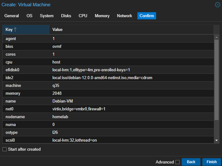Select the cores key cell
Image resolution: width=222 pixels, height=166 pixels.
(x=26, y=54)
